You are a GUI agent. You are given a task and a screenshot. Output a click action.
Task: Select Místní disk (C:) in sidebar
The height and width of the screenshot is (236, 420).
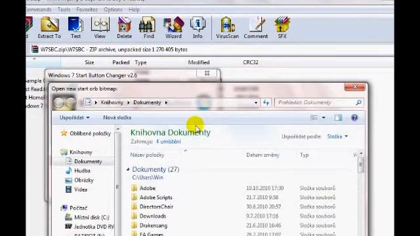click(87, 217)
